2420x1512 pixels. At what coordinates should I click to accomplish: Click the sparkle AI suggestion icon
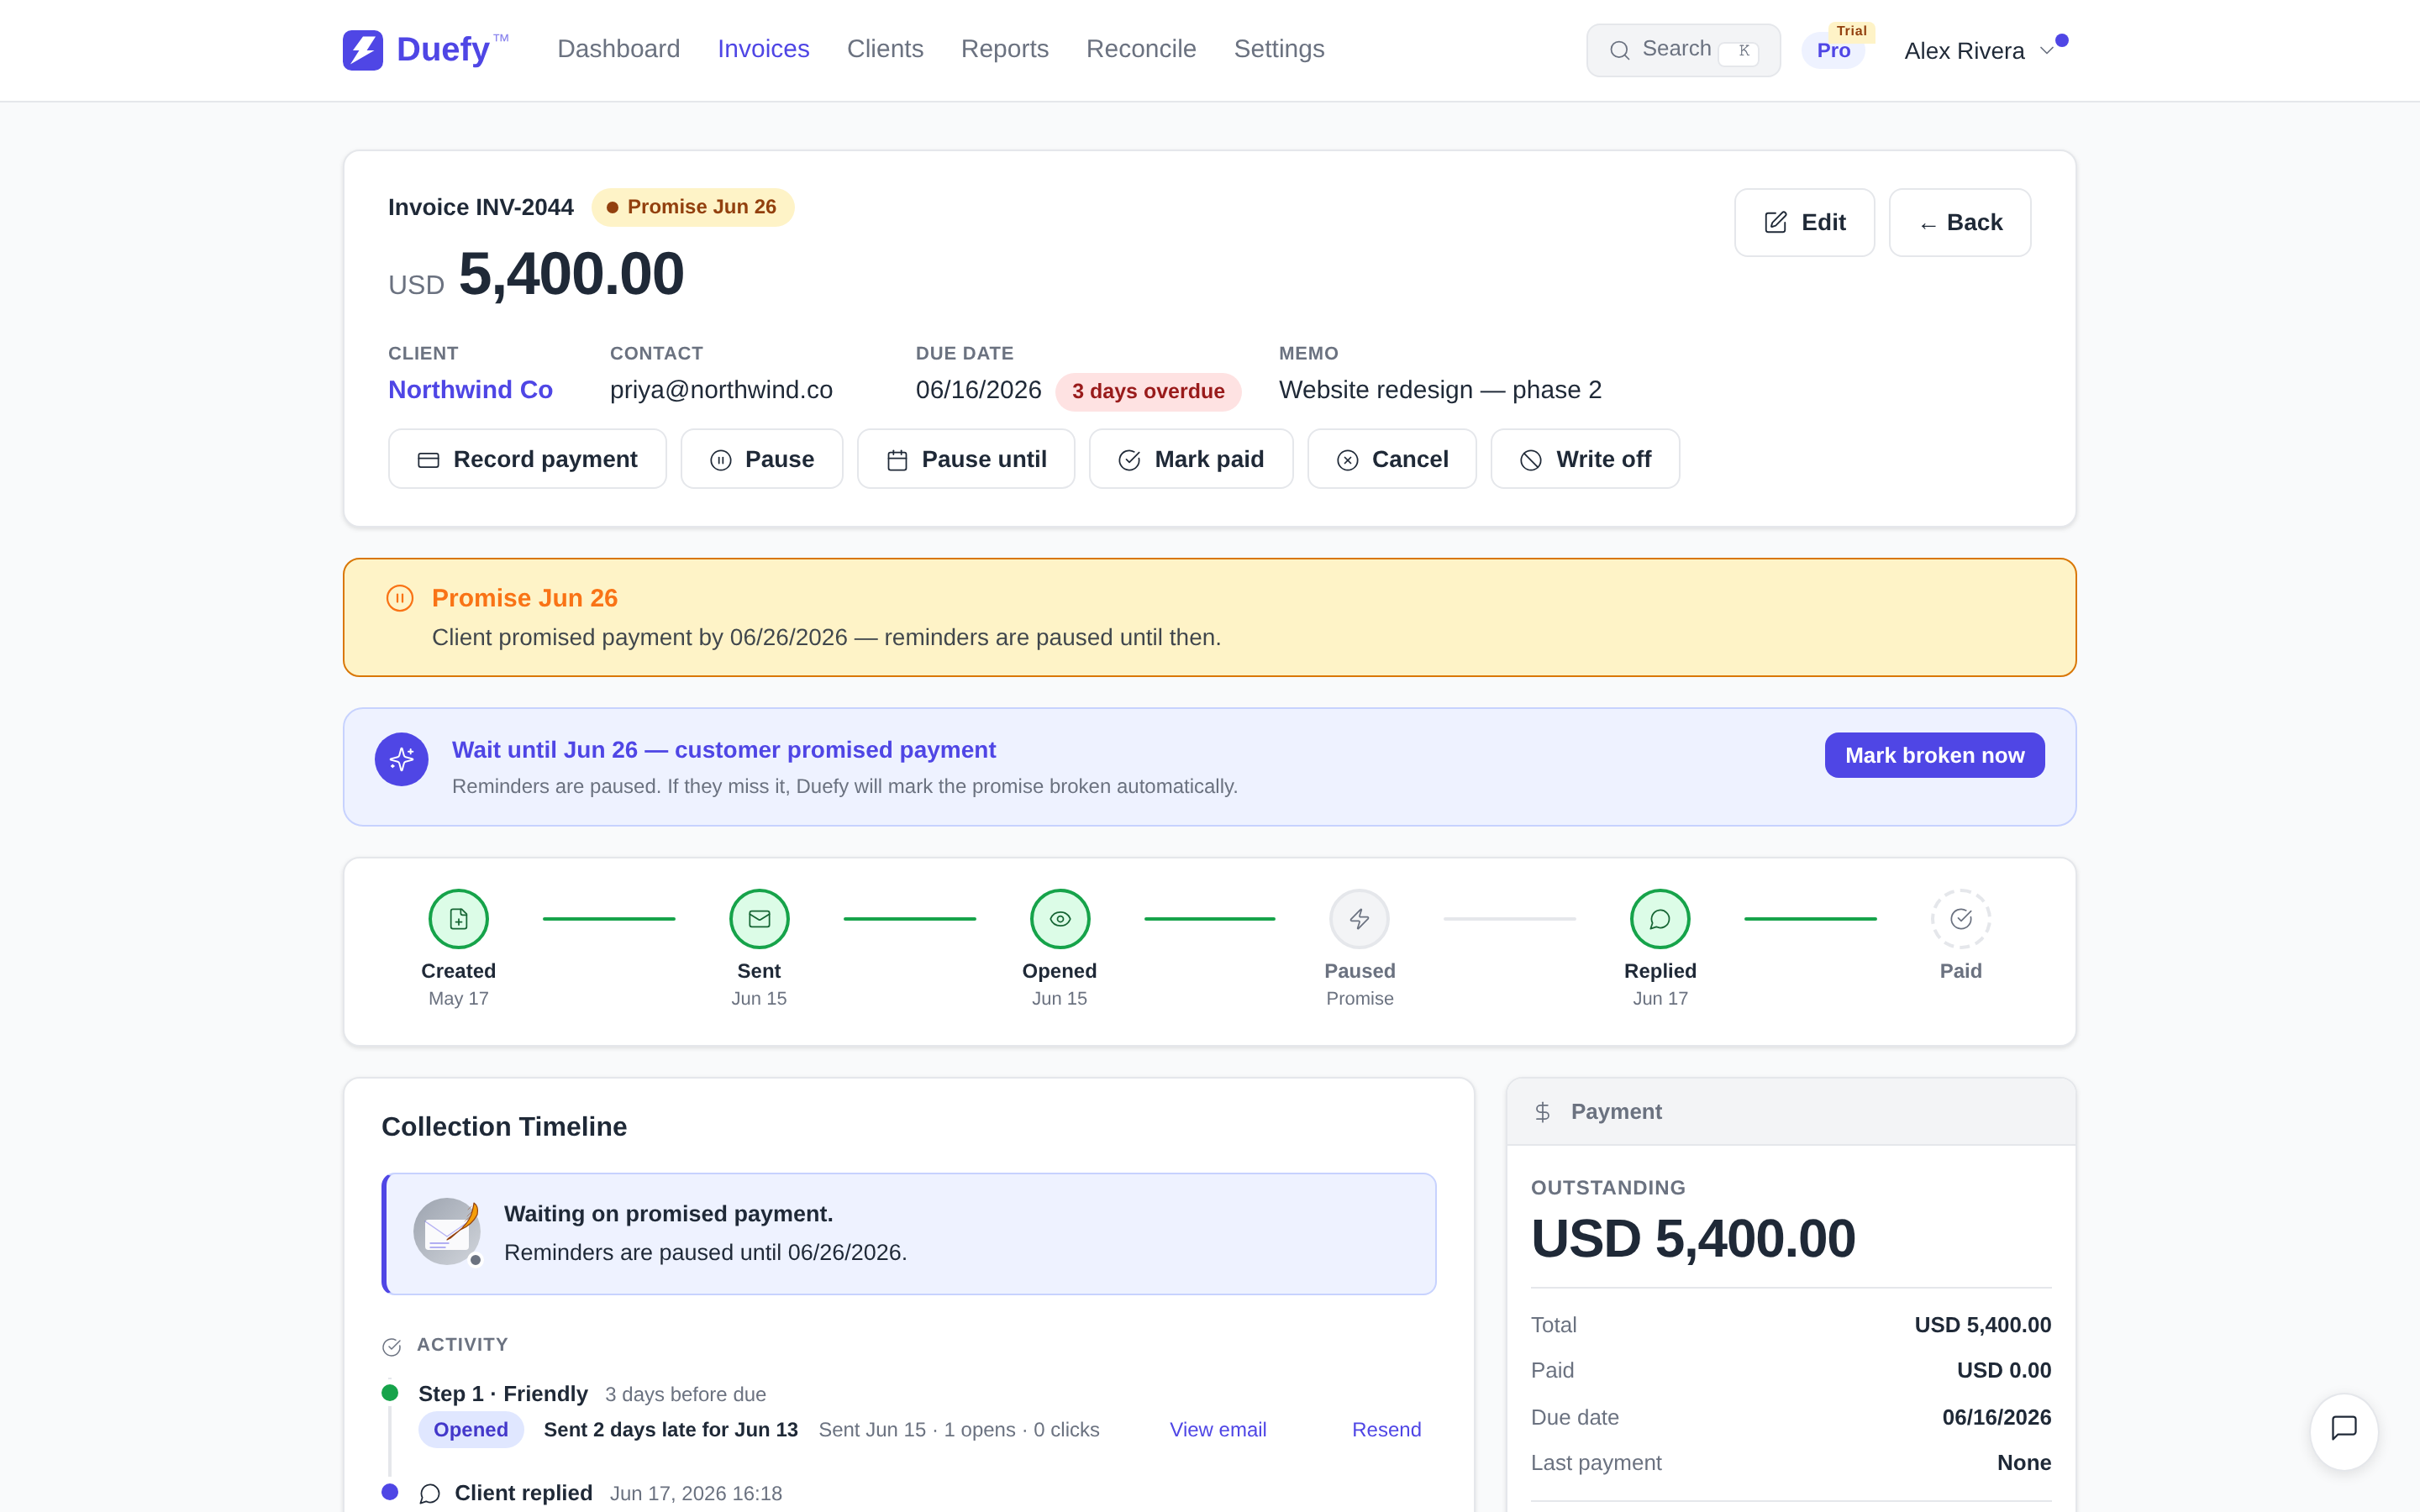pyautogui.click(x=402, y=760)
